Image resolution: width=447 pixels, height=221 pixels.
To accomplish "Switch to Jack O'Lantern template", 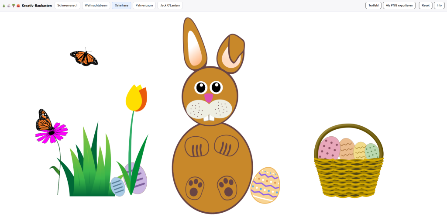I will point(170,5).
